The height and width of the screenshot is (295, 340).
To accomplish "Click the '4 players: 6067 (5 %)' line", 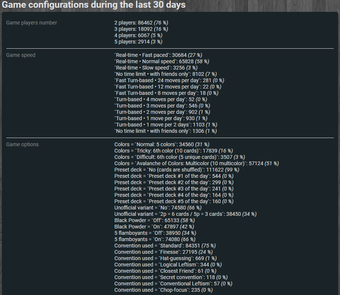I will [x=138, y=35].
